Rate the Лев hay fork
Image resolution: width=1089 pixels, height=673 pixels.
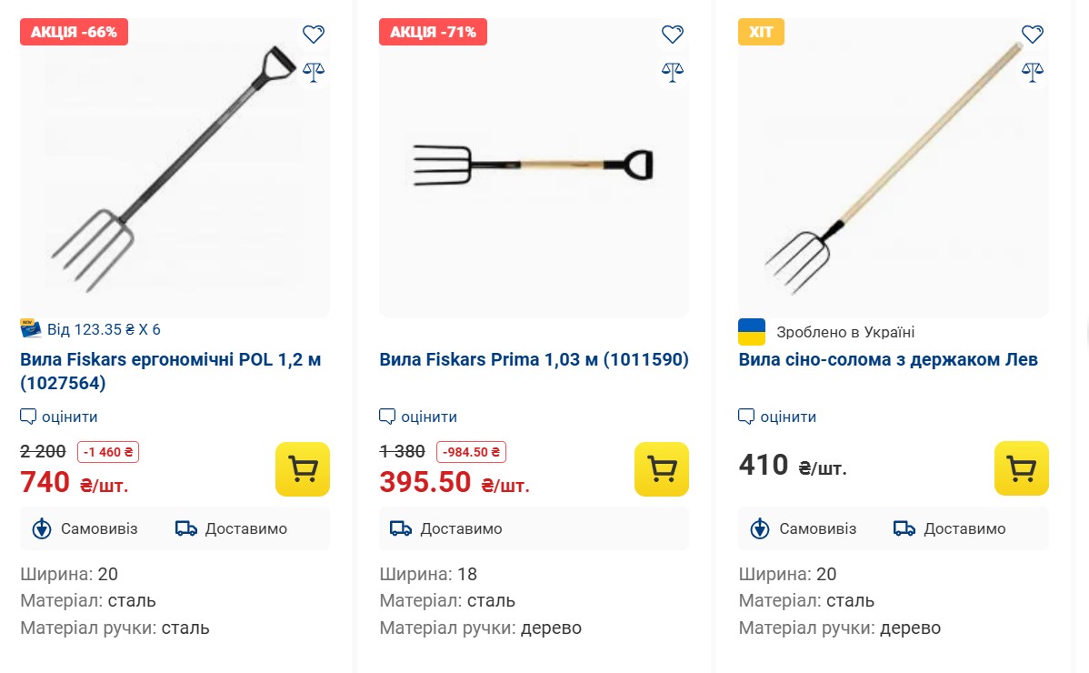778,417
